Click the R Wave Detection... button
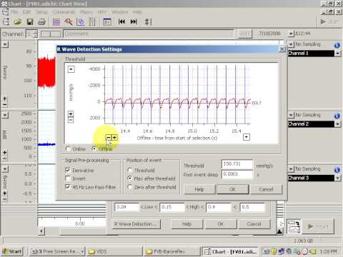Image resolution: width=343 pixels, height=257 pixels. tap(136, 224)
